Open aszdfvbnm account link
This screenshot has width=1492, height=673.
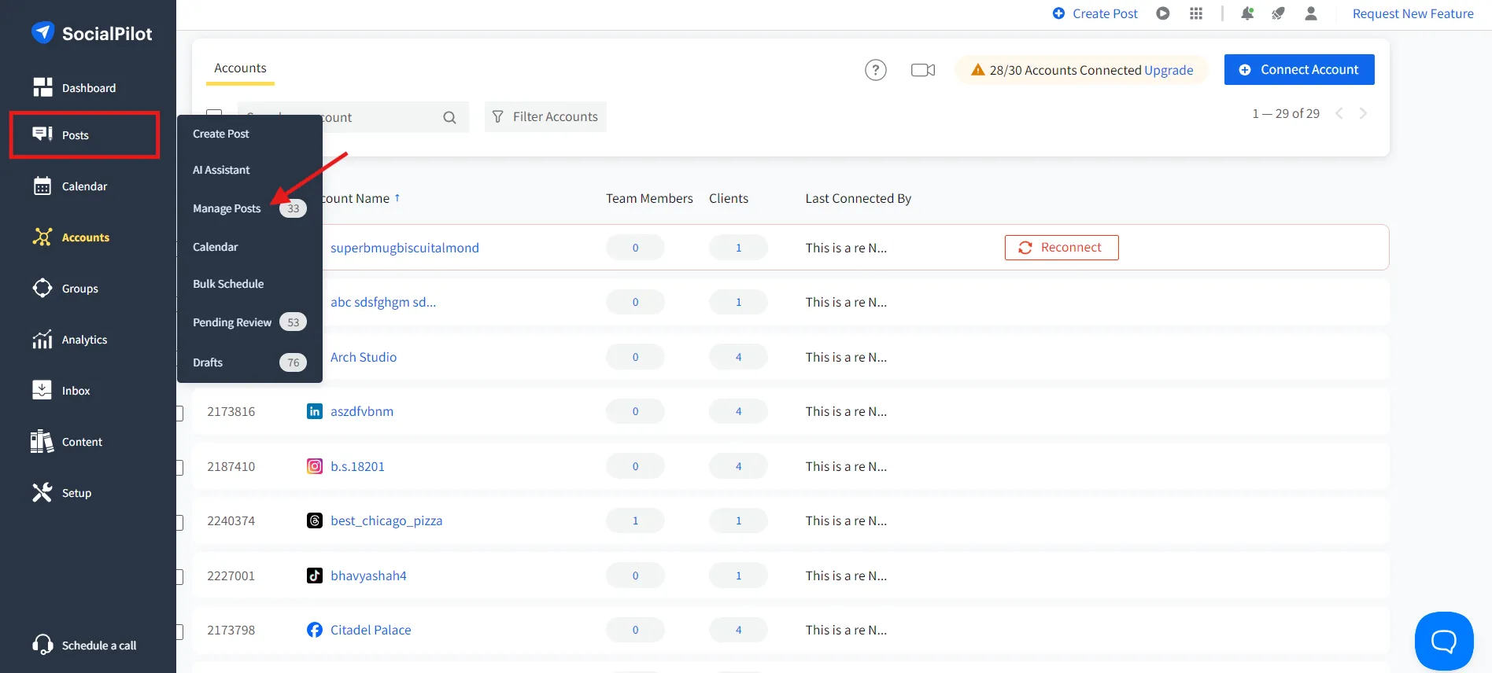[x=362, y=411]
